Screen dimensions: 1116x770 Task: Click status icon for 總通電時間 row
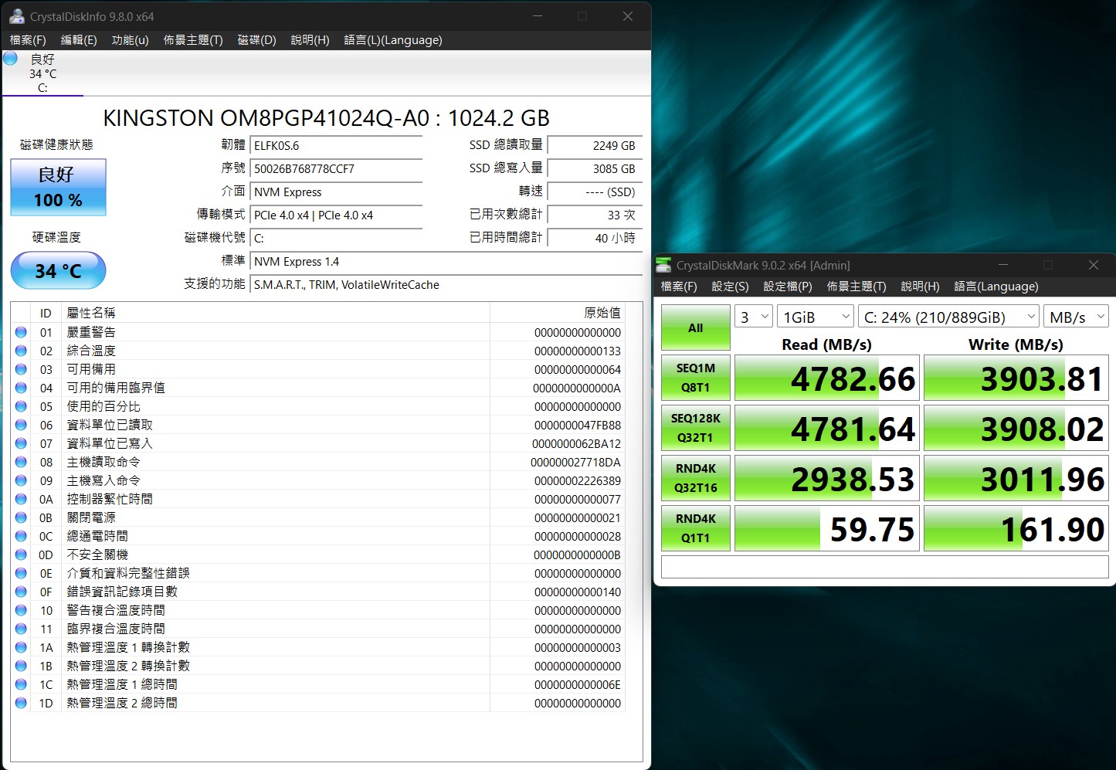[x=21, y=536]
